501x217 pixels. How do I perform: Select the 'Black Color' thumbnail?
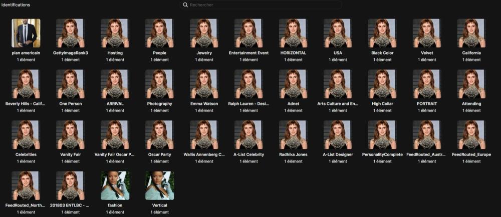tap(382, 33)
